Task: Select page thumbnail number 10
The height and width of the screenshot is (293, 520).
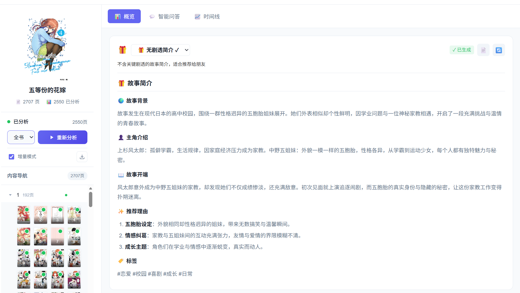Action: point(40,258)
